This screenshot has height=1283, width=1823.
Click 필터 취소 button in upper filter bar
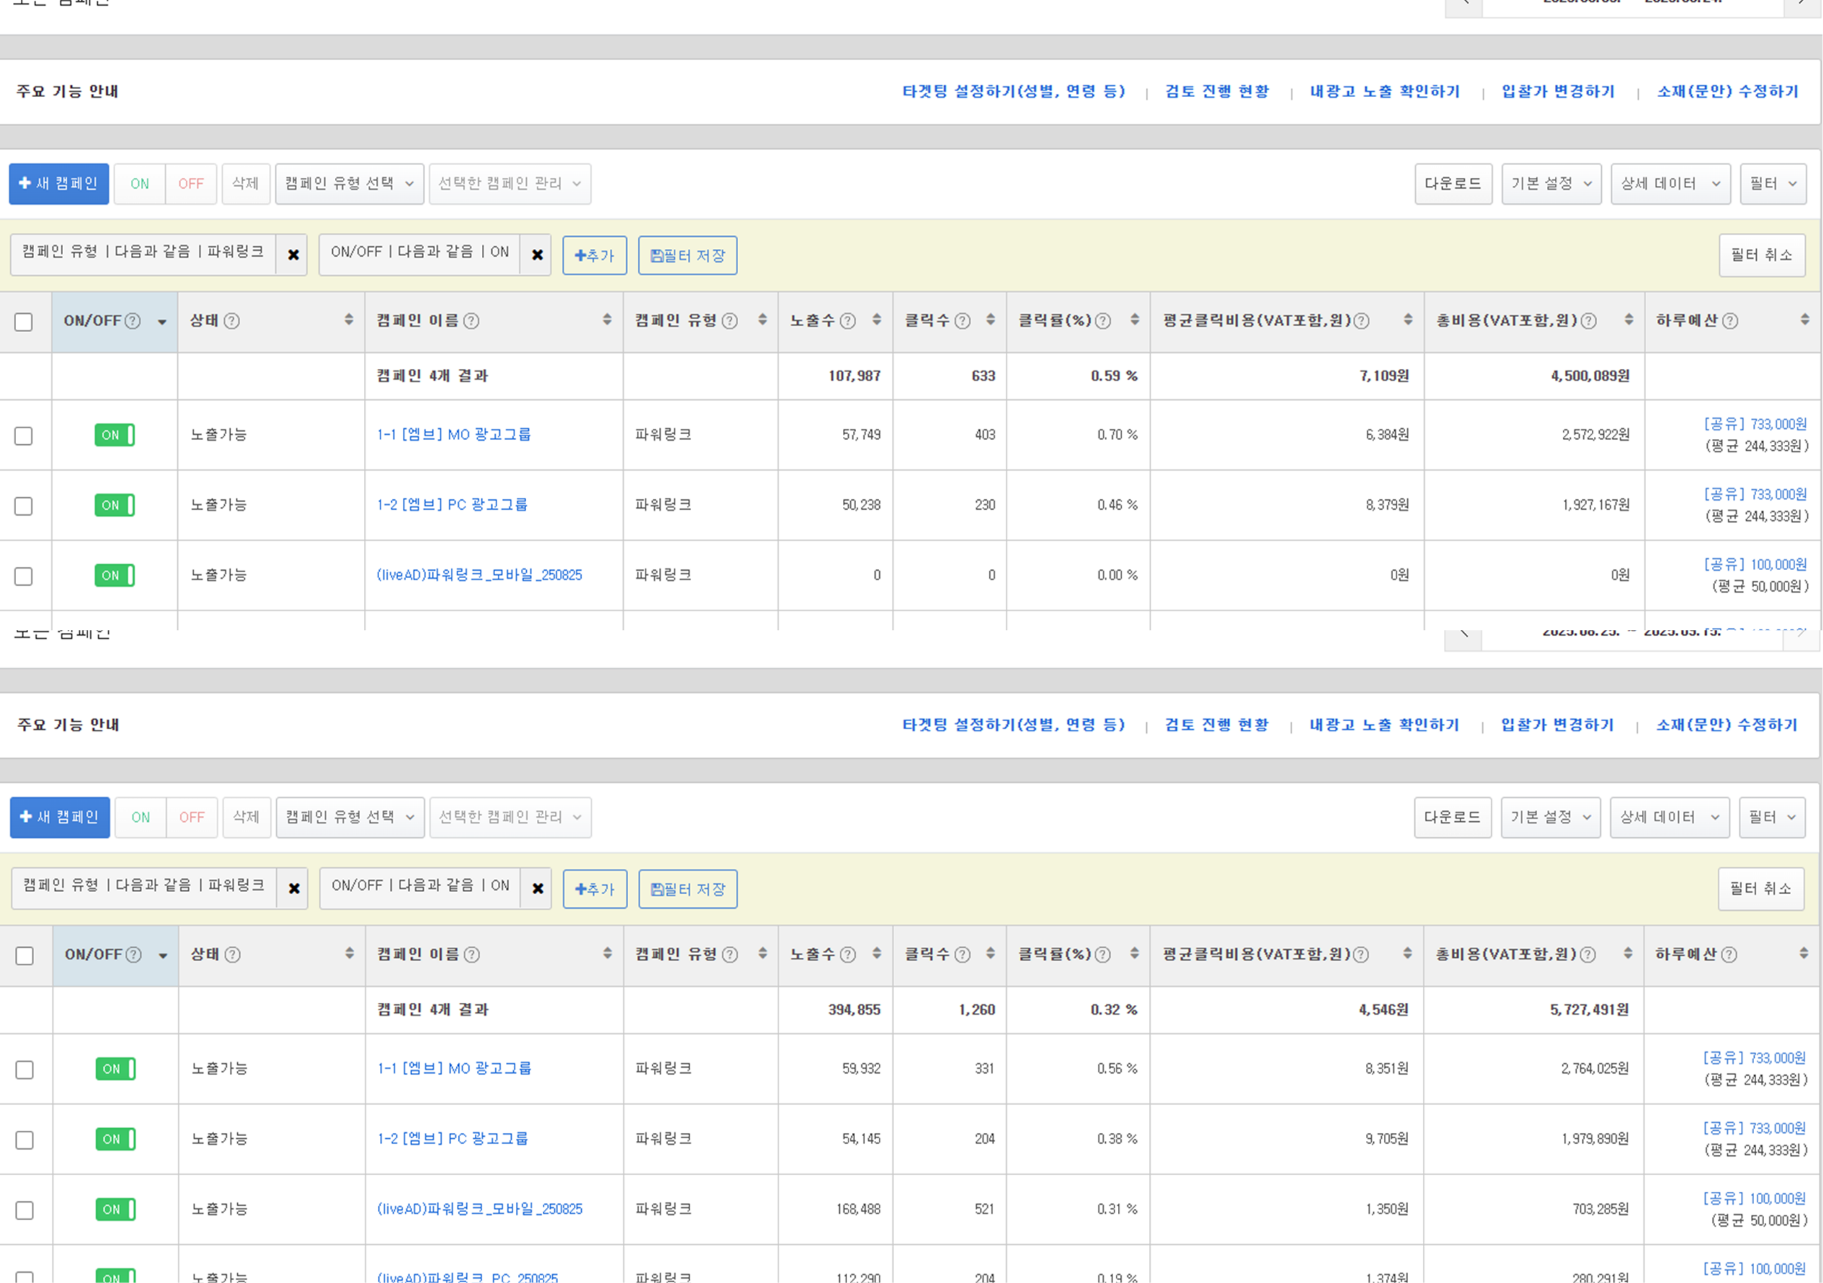1761,256
